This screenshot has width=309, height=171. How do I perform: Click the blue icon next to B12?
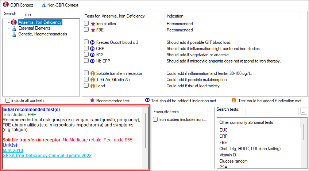(93, 54)
